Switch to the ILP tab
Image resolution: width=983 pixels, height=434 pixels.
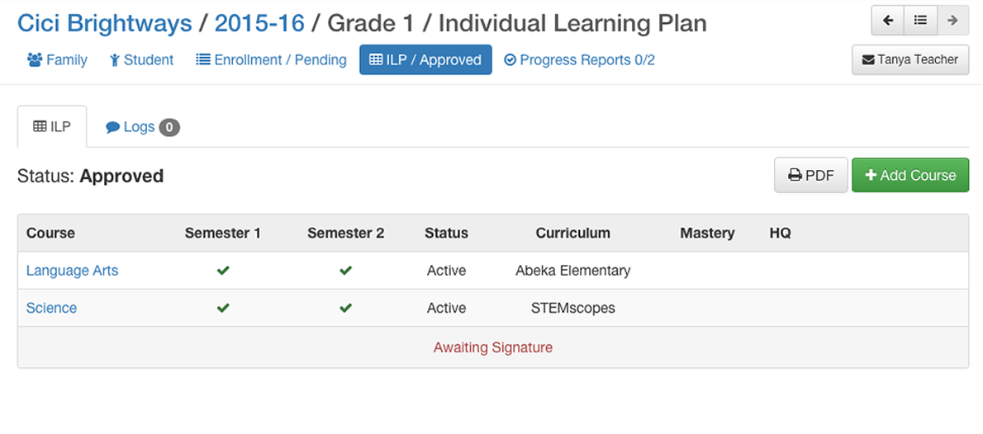coord(52,126)
